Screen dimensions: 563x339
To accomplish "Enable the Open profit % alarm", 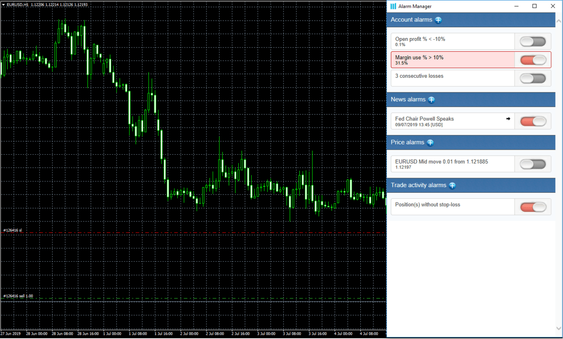I will pyautogui.click(x=533, y=41).
